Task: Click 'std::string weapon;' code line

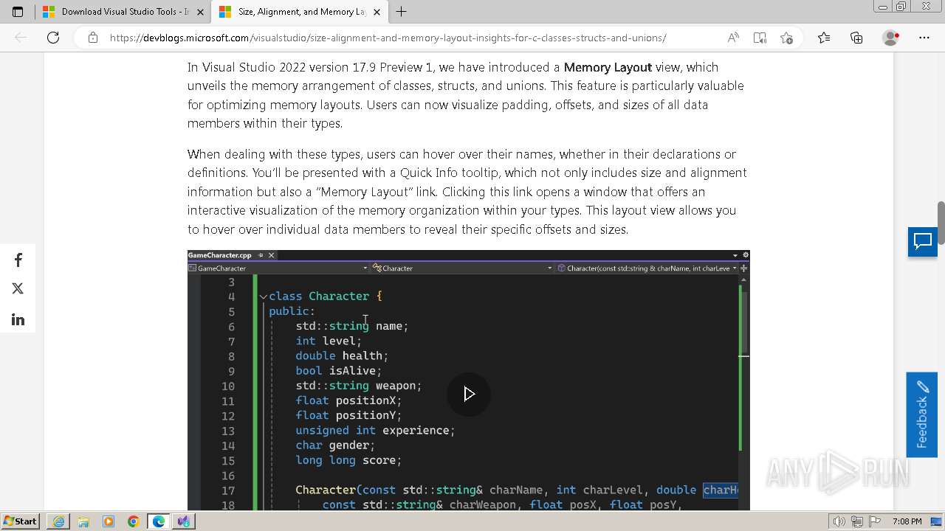Action: [x=359, y=386]
